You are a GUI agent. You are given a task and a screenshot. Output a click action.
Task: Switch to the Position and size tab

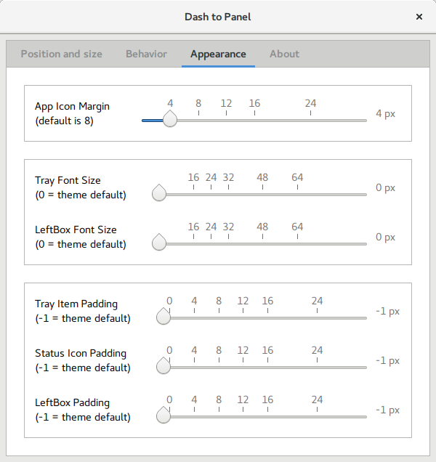tap(62, 54)
